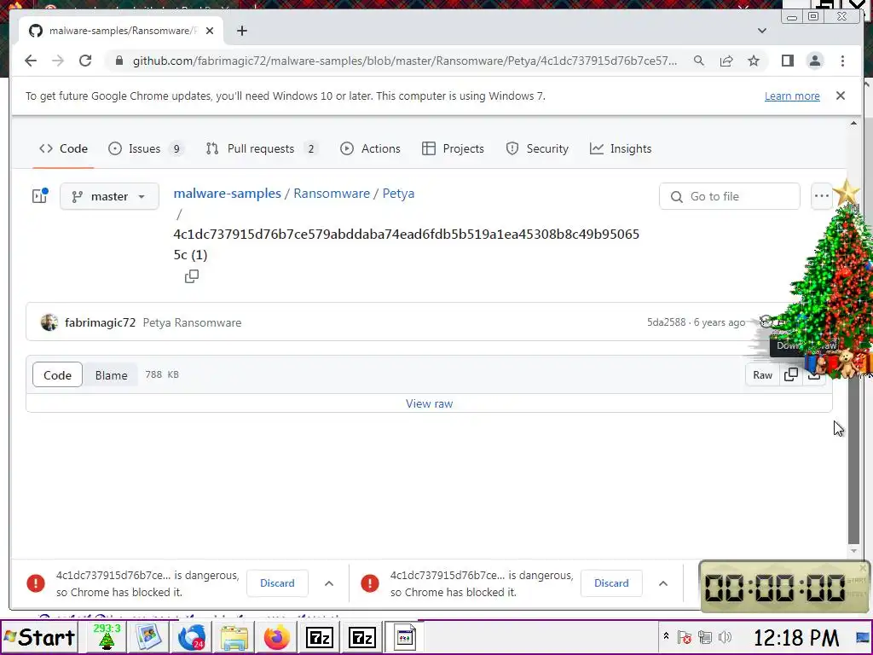Viewport: 873px width, 655px height.
Task: Open the file explorer taskbar icon
Action: tap(234, 638)
